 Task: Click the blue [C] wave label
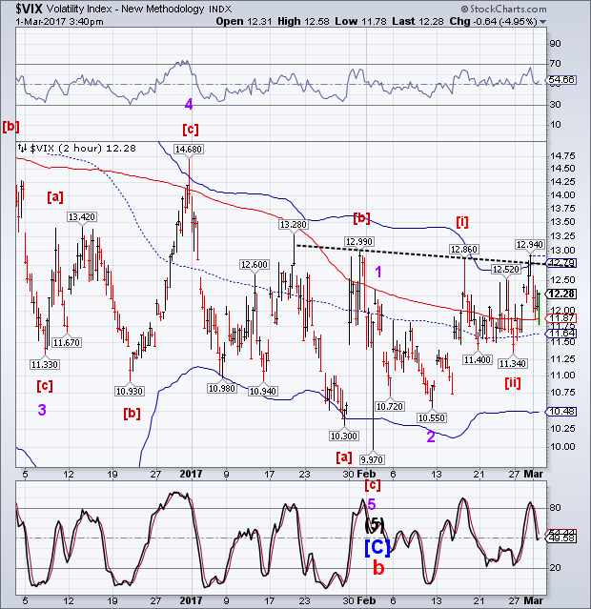[x=377, y=548]
